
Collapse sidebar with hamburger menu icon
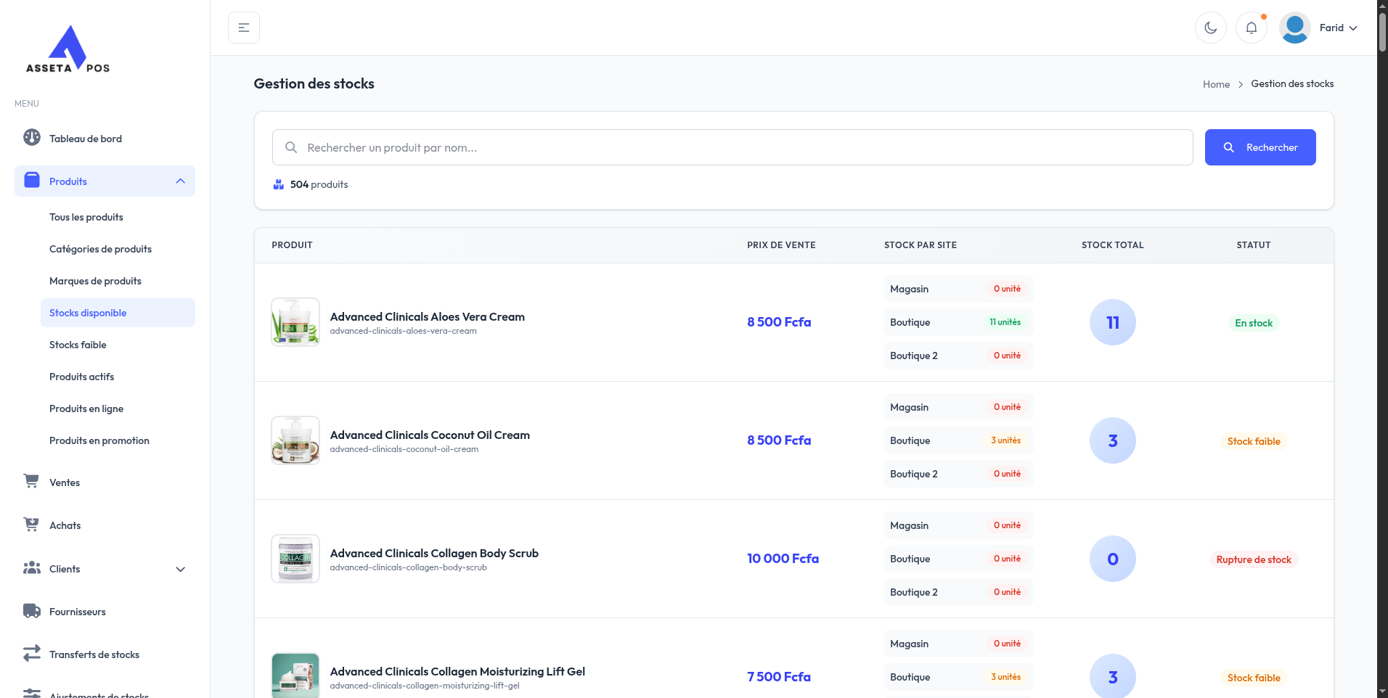(244, 28)
